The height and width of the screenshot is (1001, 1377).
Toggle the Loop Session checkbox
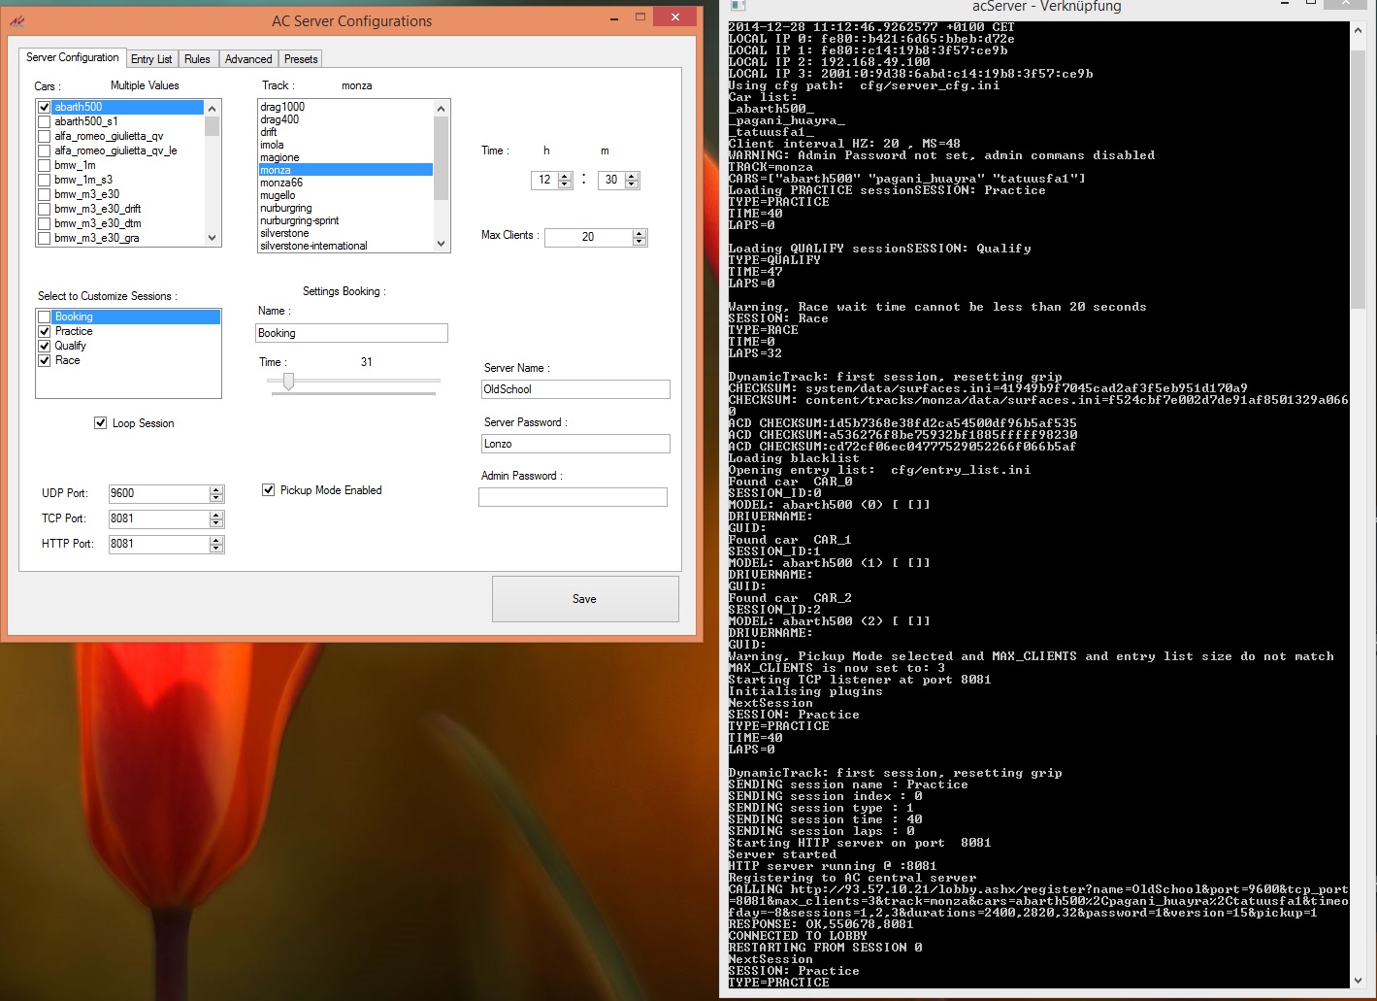point(100,422)
